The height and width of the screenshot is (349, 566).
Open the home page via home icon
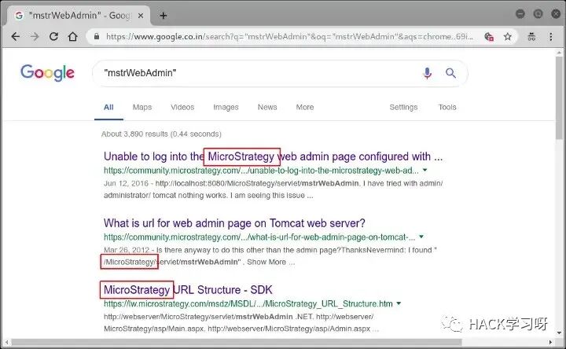coord(73,36)
